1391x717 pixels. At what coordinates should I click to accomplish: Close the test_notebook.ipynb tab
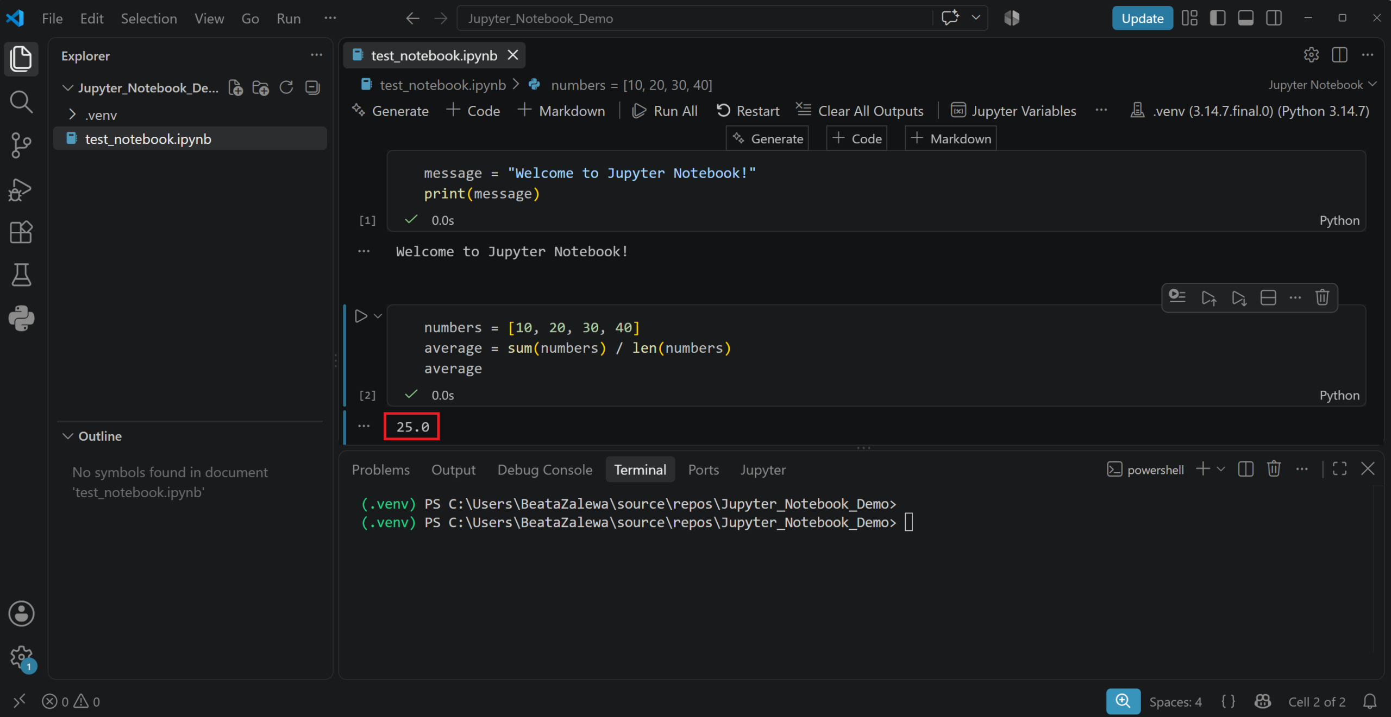point(513,55)
